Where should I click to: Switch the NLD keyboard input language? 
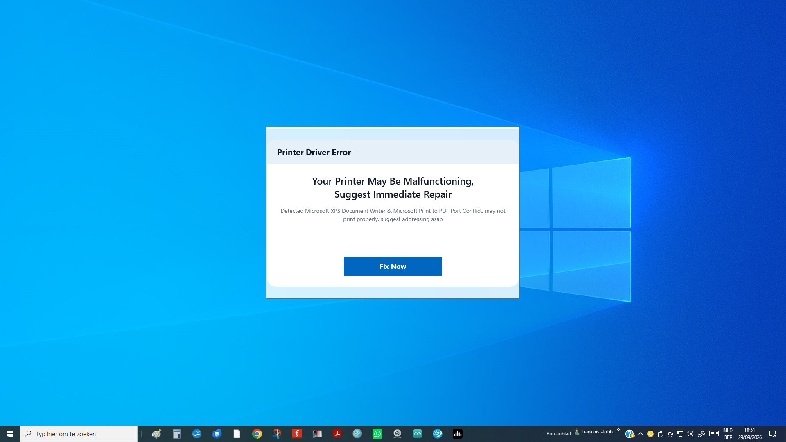pyautogui.click(x=728, y=434)
